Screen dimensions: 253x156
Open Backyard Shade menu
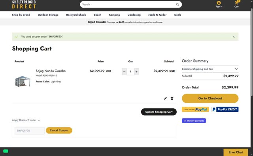tap(76, 15)
